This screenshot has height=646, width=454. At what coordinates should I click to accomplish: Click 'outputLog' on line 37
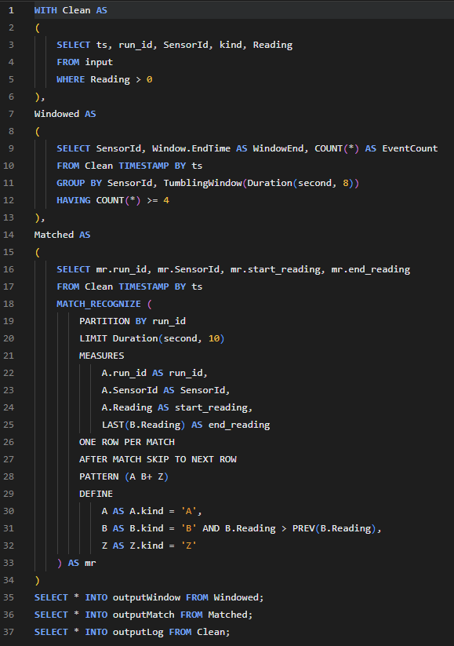click(138, 633)
